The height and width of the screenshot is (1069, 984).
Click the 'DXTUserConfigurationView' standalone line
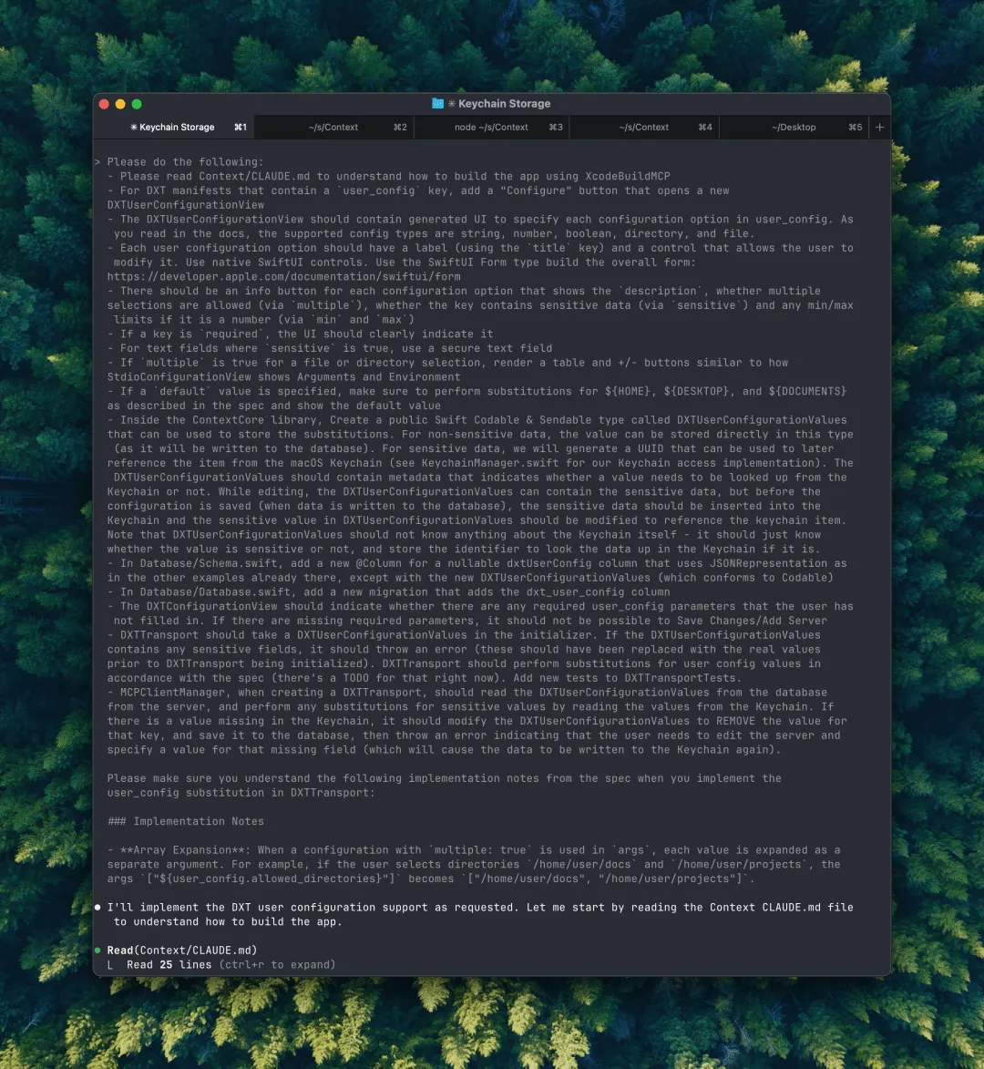(185, 205)
